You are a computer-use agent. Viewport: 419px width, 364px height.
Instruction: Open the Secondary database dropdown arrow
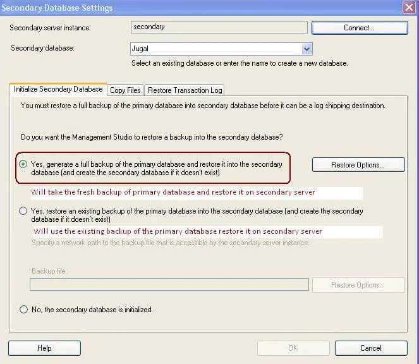coord(307,49)
